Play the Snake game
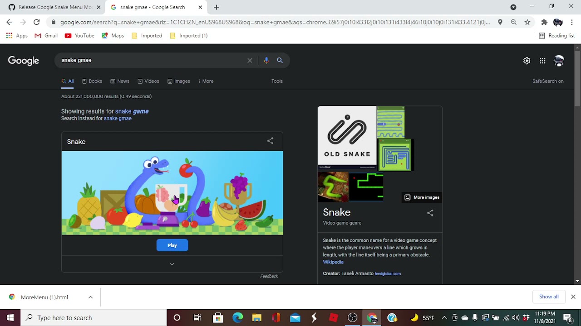The width and height of the screenshot is (581, 326). click(x=172, y=245)
